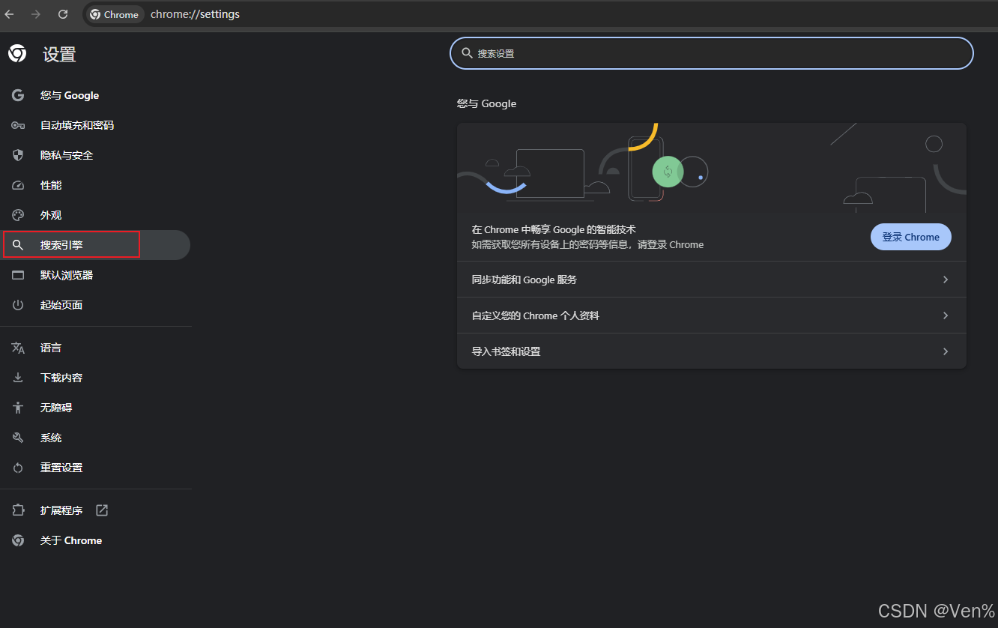Click the 登录 Chrome button
Screen dimensions: 998x628
click(x=910, y=237)
